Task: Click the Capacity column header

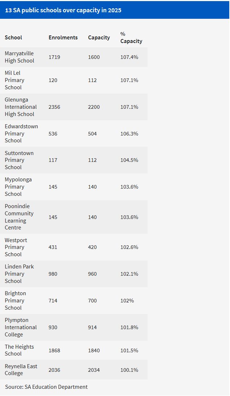Action: click(99, 38)
